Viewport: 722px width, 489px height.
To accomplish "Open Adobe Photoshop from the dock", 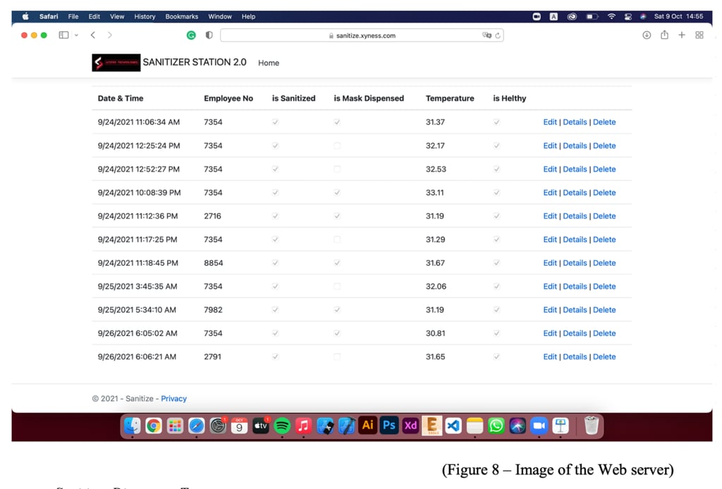I will point(389,426).
